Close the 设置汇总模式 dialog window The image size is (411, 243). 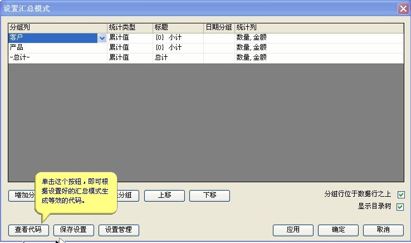403,8
